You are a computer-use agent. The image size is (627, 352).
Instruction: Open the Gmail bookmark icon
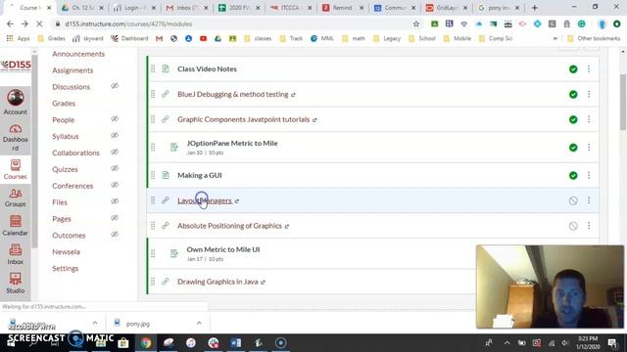pos(159,39)
